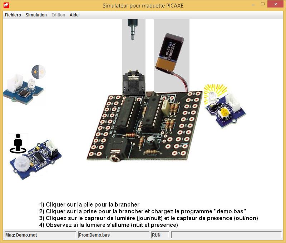The height and width of the screenshot is (243, 286).
Task: Click the Maq: Demo.mqt status field
Action: tap(40, 235)
